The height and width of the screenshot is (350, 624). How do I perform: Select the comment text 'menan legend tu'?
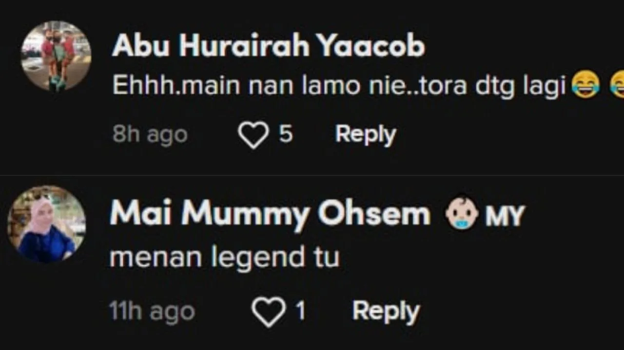(x=224, y=258)
